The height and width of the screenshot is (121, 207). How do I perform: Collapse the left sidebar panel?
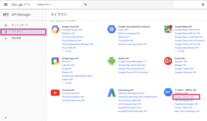pos(6,118)
